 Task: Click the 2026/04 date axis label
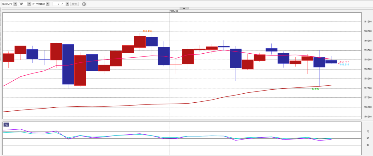pyautogui.click(x=173, y=11)
